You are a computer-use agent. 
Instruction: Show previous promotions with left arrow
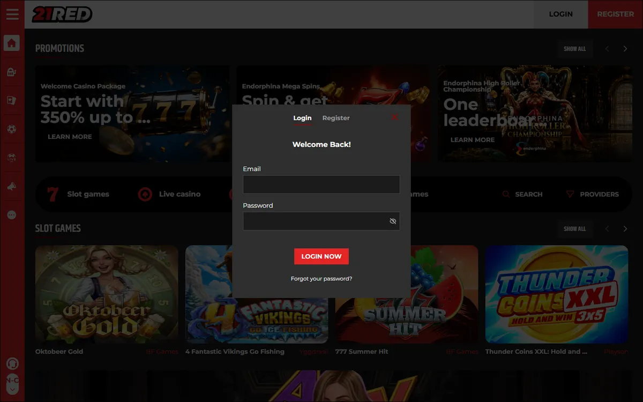pyautogui.click(x=607, y=49)
